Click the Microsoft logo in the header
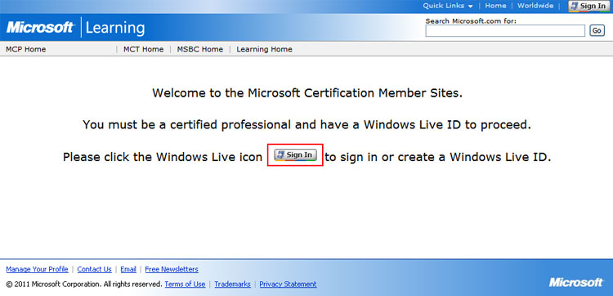Image resolution: width=613 pixels, height=296 pixels. coord(40,27)
